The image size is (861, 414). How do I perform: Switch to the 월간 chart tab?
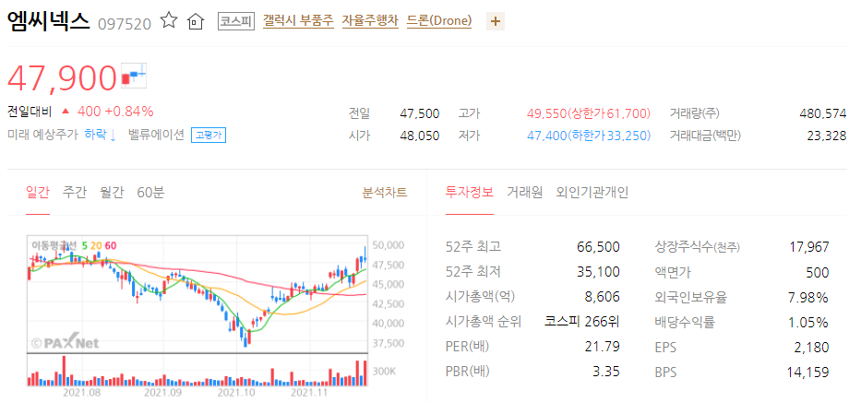(112, 193)
